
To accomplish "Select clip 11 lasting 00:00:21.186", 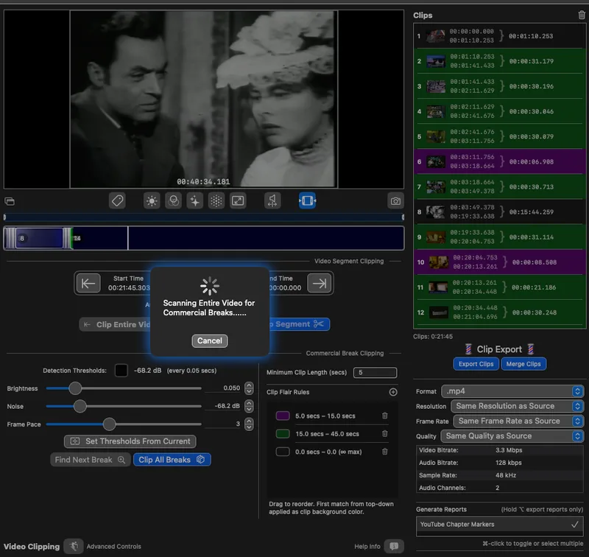I will [x=500, y=287].
